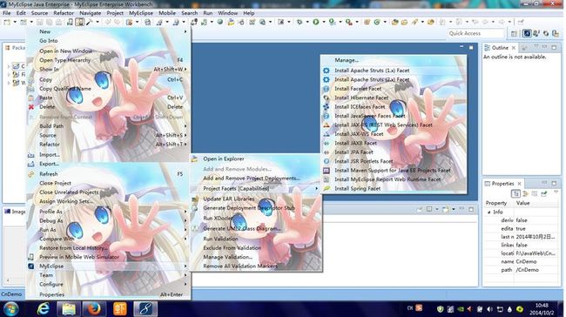566x317 pixels.
Task: Switch to the highlighted MyEclipse perspective button
Action: pos(527,34)
